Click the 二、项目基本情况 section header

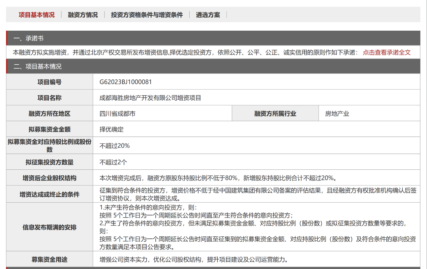37,67
